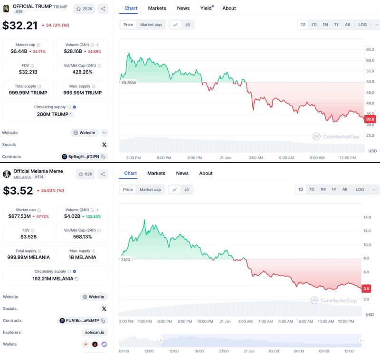Click the share icon for OFFICIAL TRUMP
This screenshot has height=353, width=380.
(x=103, y=9)
